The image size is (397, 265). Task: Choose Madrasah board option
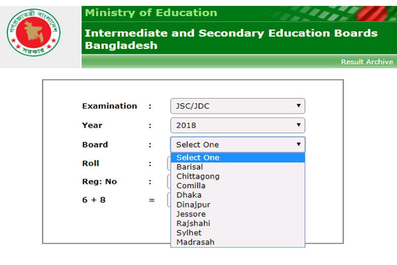[195, 242]
